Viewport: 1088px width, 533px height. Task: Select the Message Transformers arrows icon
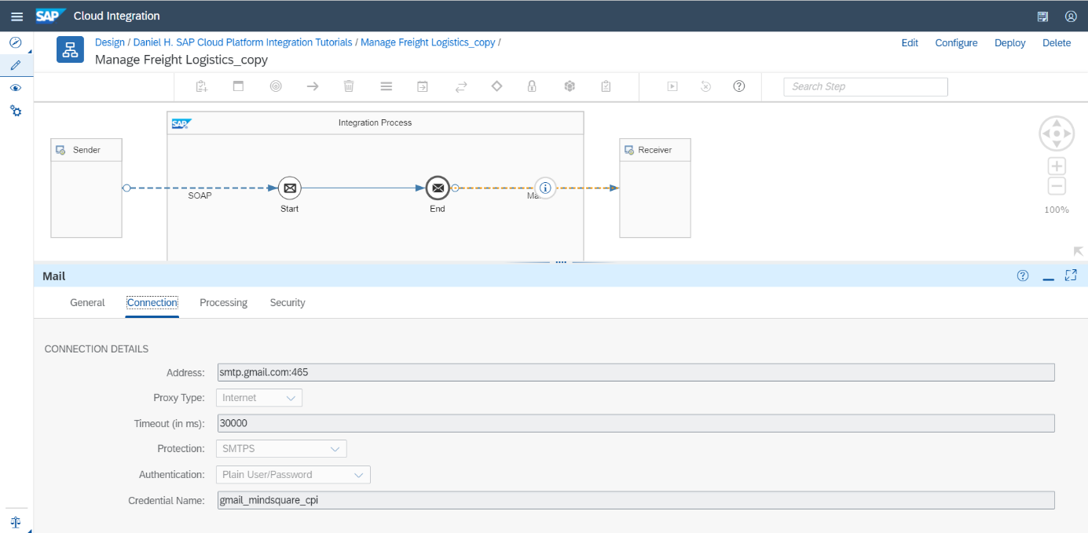pyautogui.click(x=461, y=86)
